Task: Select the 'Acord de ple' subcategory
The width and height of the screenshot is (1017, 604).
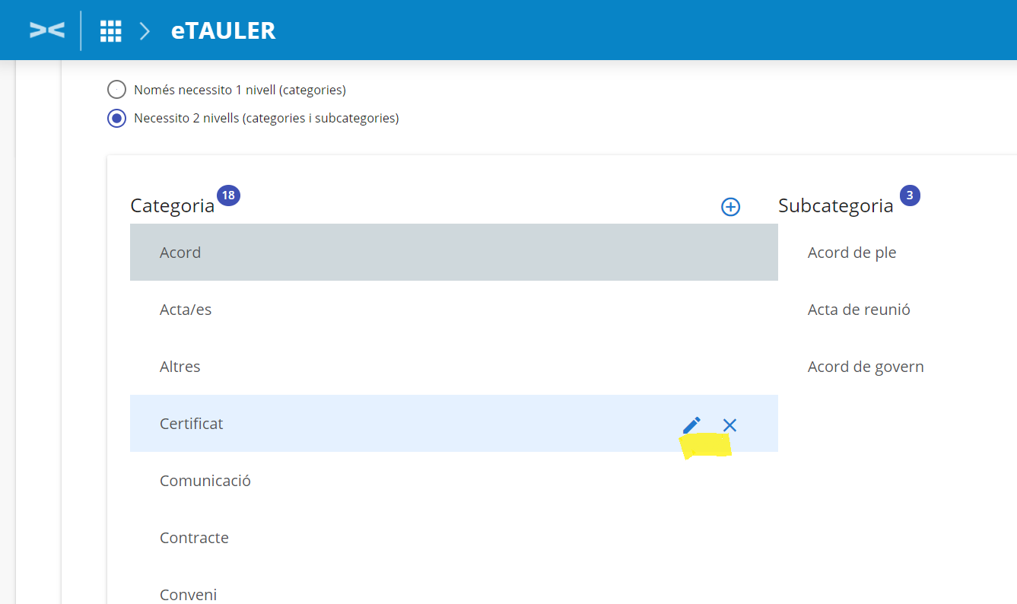Action: [x=852, y=253]
